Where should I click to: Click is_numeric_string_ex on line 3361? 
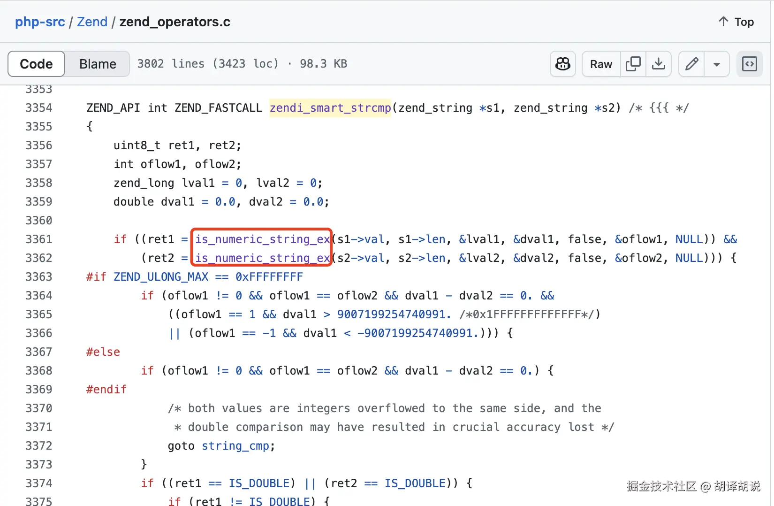tap(263, 239)
